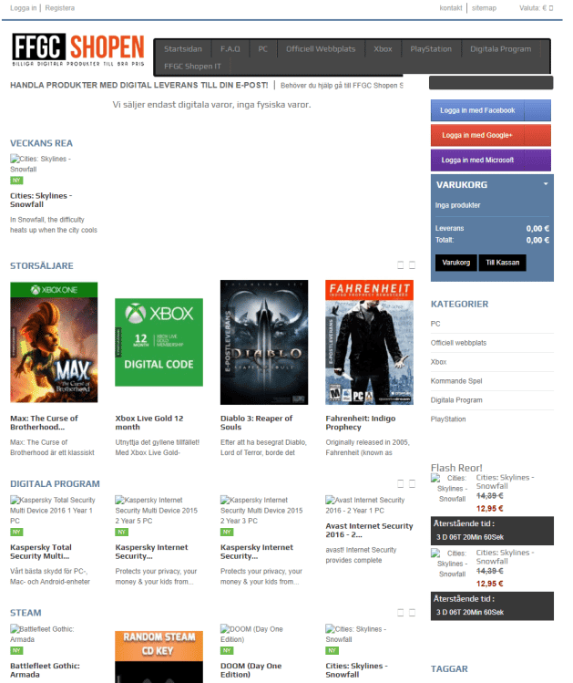Open Random Steam CD Key image
This screenshot has height=683, width=573.
[159, 657]
